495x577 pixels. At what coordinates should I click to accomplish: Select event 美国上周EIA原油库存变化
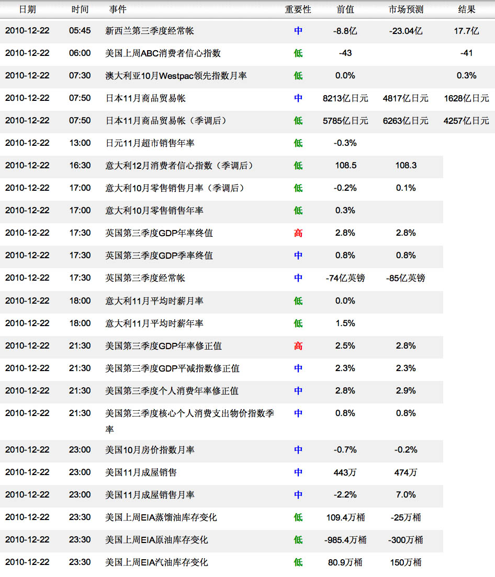click(x=156, y=540)
